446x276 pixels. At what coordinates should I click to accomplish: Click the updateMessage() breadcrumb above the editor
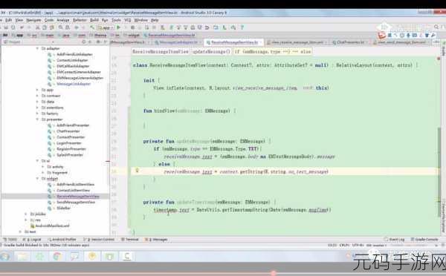(211, 52)
